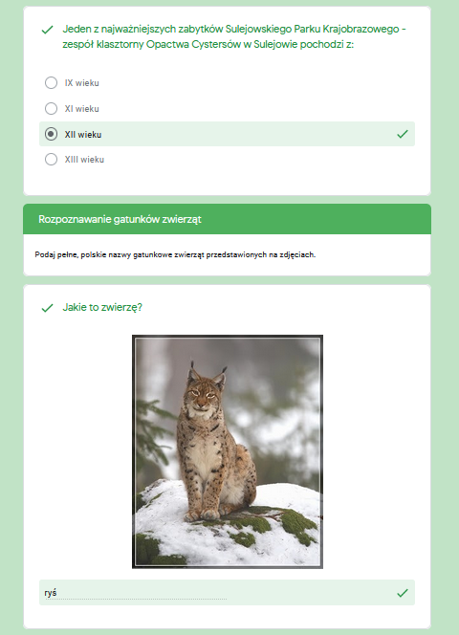Click the Podaj pełne, polskie nazwy instruction text
The width and height of the screenshot is (459, 635).
[x=175, y=254]
